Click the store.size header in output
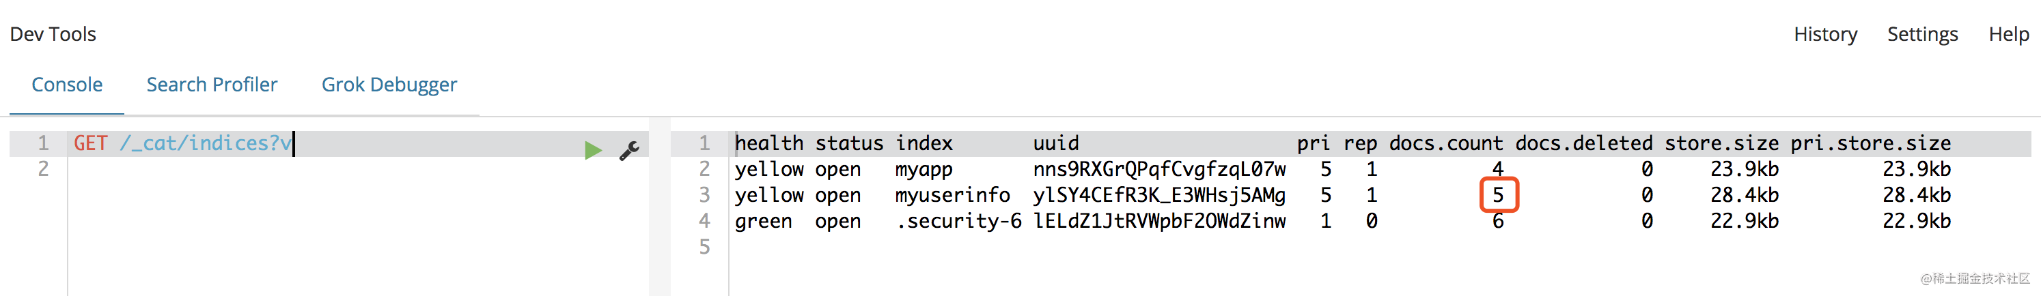This screenshot has width=2041, height=296. click(x=1721, y=143)
